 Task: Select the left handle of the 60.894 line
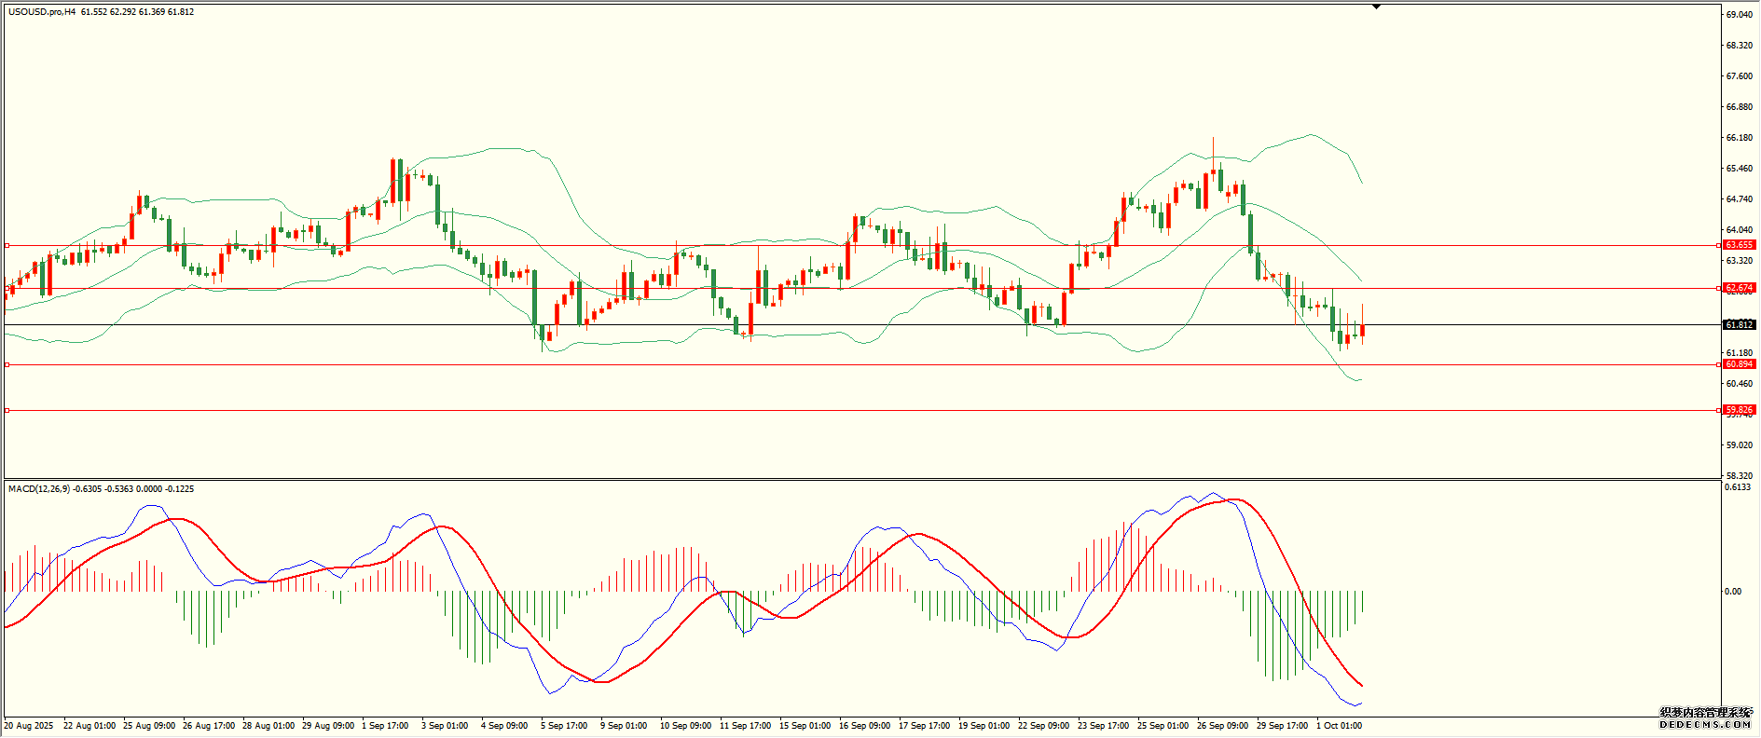pyautogui.click(x=7, y=365)
